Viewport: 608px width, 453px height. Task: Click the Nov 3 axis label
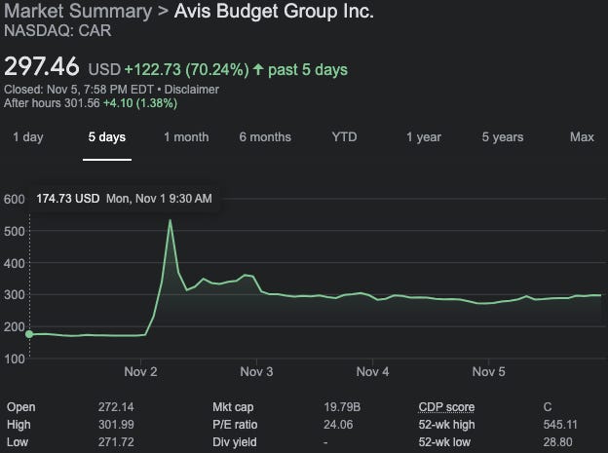(256, 371)
